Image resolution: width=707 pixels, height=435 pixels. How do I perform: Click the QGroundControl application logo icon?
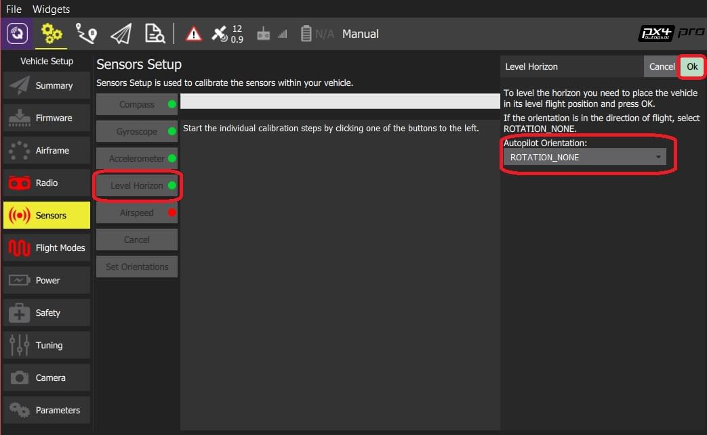coord(17,34)
